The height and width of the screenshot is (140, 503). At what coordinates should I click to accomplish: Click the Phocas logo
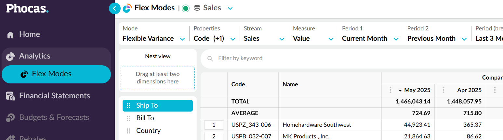(27, 8)
